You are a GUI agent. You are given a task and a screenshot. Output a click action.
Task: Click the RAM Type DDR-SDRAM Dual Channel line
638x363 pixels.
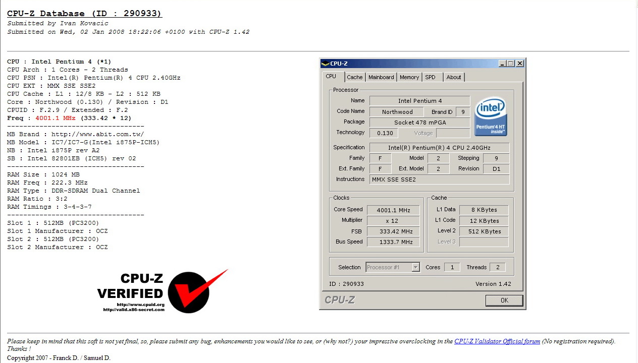(x=73, y=191)
